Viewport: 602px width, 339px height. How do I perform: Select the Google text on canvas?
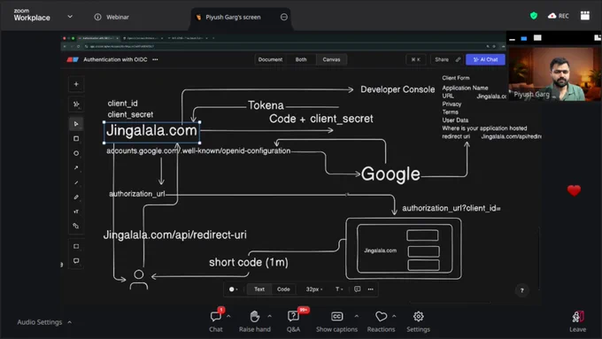(390, 173)
